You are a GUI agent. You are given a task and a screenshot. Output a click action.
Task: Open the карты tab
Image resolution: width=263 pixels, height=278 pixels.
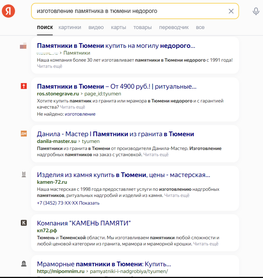point(119,27)
